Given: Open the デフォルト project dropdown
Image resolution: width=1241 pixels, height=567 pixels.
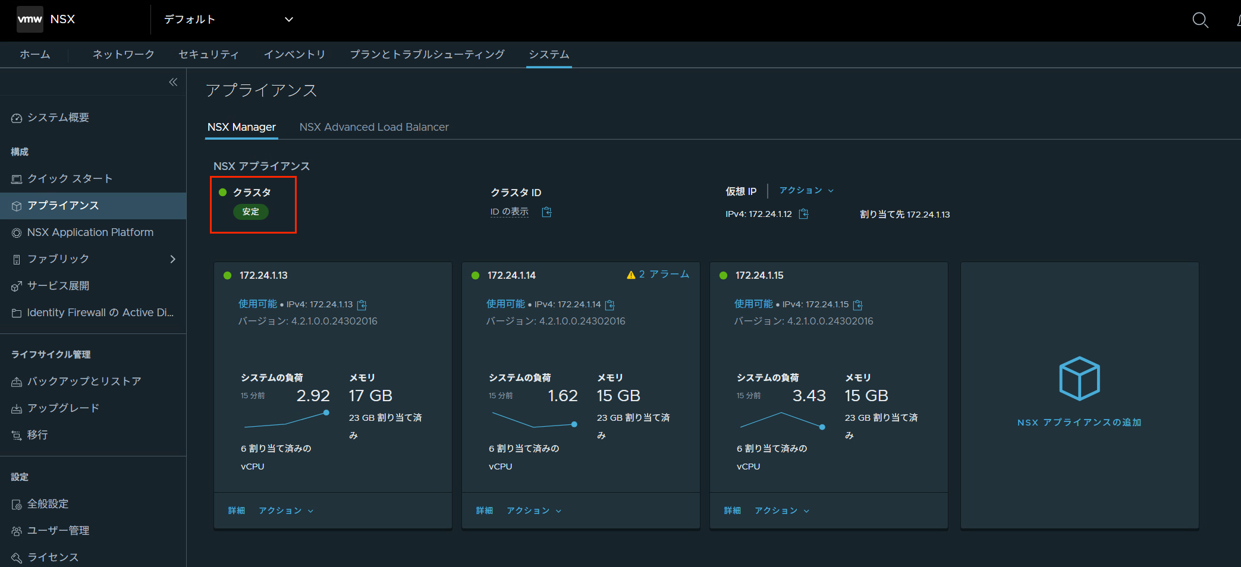Looking at the screenshot, I should point(228,20).
